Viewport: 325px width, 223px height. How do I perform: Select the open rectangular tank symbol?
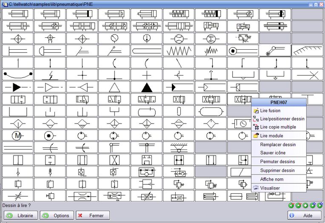click(17, 112)
